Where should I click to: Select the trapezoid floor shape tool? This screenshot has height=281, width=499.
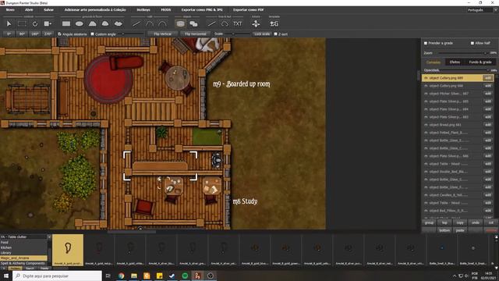click(92, 24)
